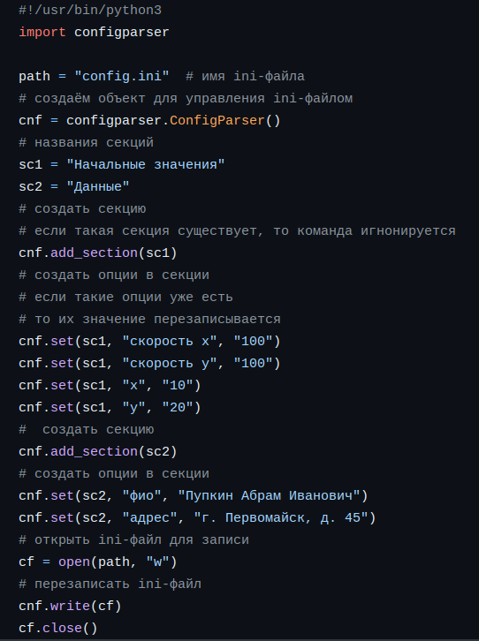
Task: Click the "скорость x" option string
Action: tap(170, 341)
